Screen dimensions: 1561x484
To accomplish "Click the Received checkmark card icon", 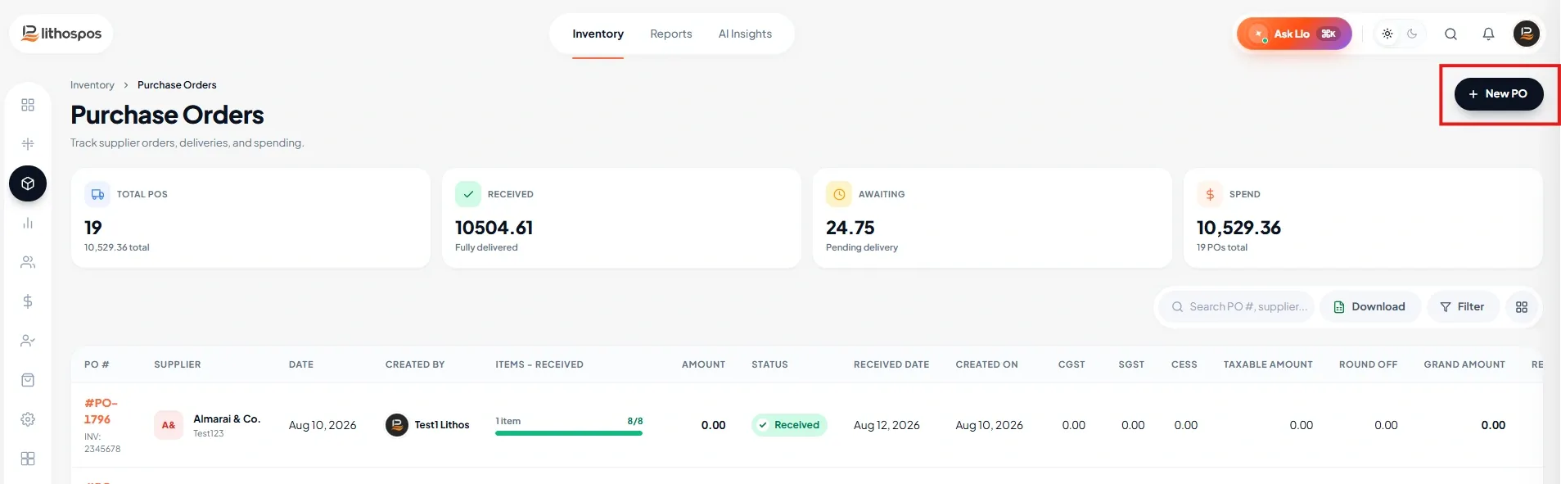I will [x=468, y=194].
